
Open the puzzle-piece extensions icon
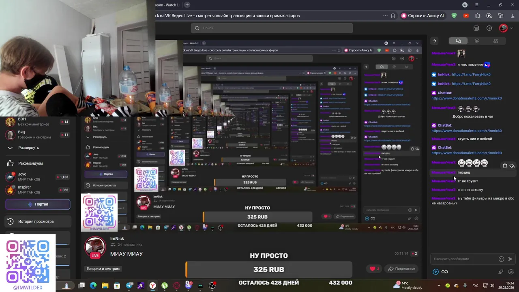tap(478, 16)
